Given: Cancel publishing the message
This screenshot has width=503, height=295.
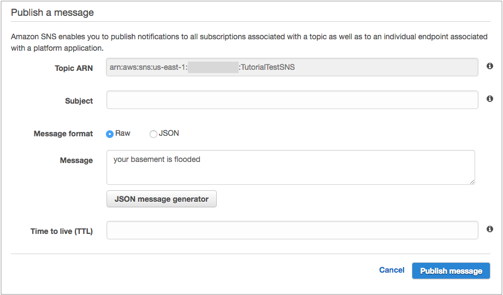Looking at the screenshot, I should click(392, 270).
